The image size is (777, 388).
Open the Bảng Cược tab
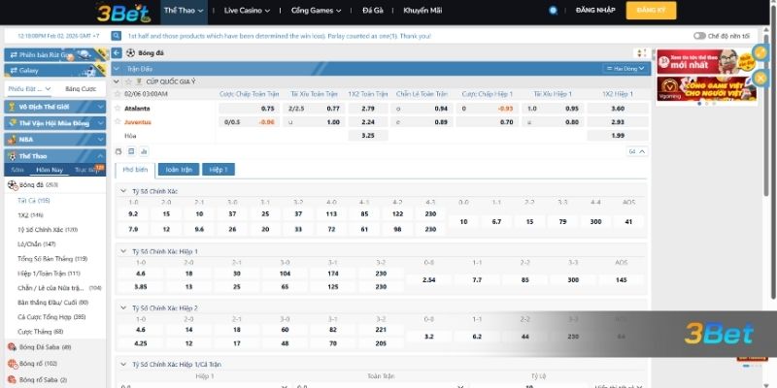pyautogui.click(x=81, y=89)
